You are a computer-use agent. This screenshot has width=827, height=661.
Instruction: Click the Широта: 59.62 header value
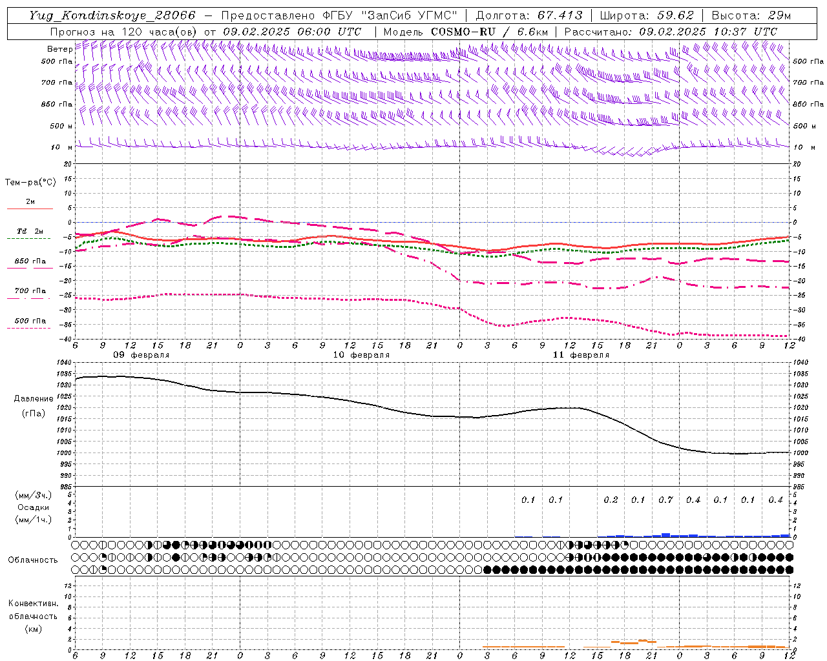[647, 16]
